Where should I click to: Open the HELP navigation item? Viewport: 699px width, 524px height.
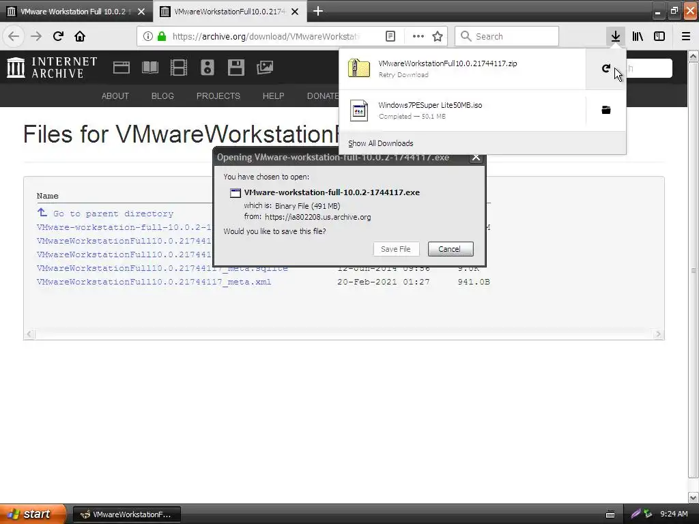(273, 96)
